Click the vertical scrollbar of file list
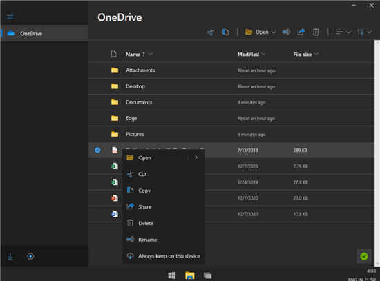Viewport: 380px width, 281px height. pyautogui.click(x=377, y=153)
